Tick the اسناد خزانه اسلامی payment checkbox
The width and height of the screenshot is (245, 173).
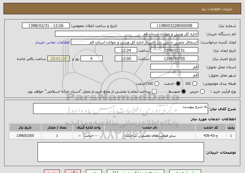tap(154, 91)
